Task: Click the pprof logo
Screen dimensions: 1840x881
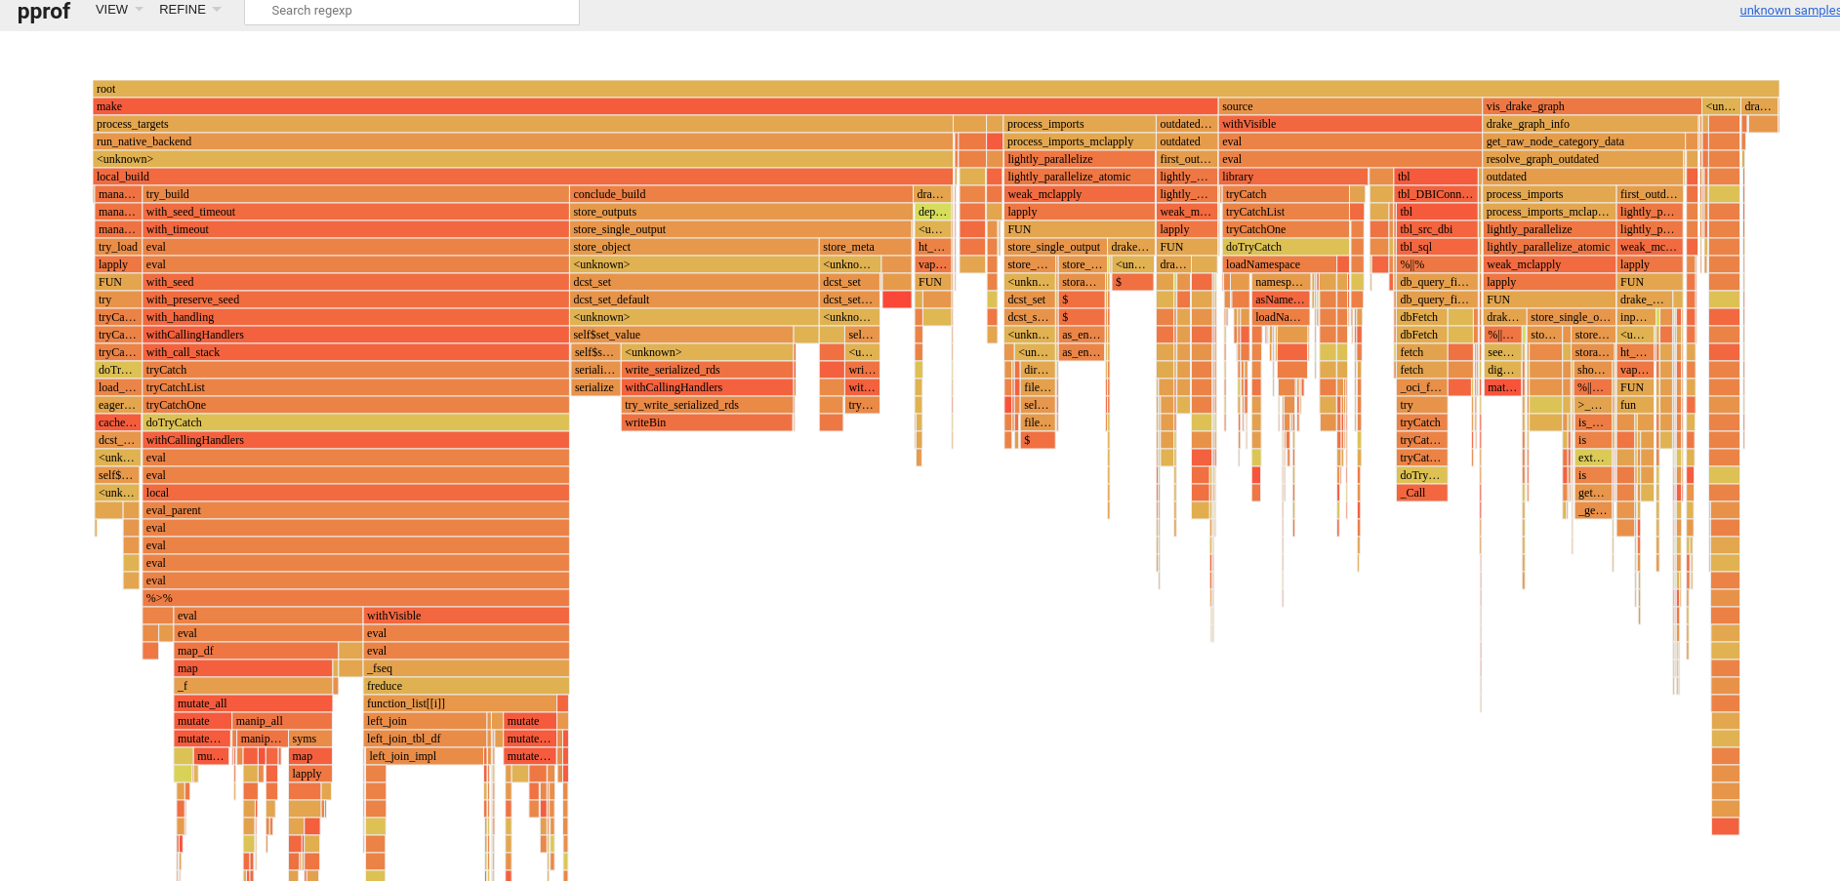Action: 43,12
